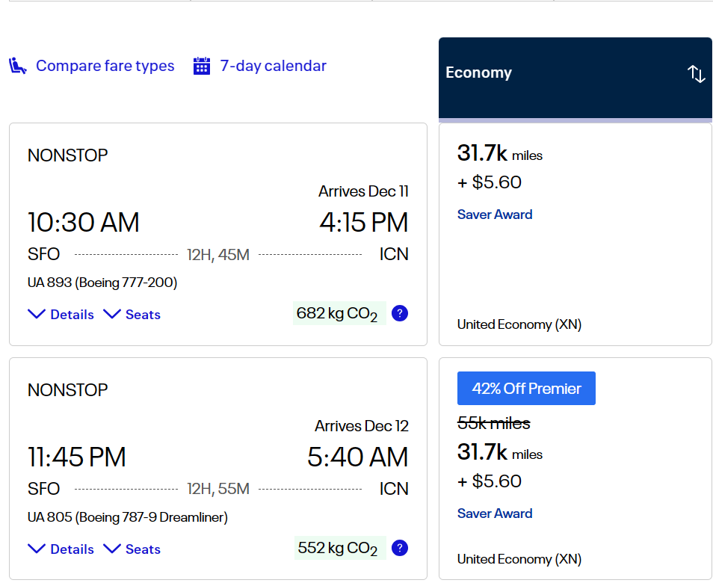Open Compare fare types link
This screenshot has width=713, height=583.
point(105,66)
